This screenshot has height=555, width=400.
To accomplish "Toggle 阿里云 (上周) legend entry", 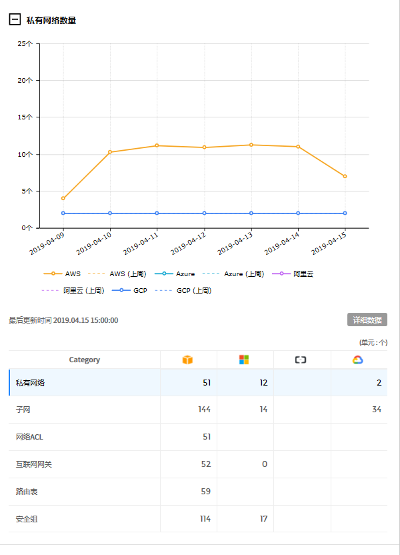I will click(73, 290).
